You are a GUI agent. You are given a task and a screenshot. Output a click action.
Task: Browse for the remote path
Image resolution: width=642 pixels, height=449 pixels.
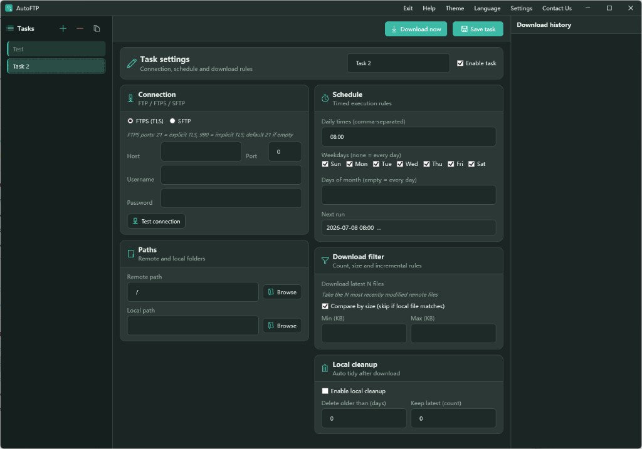pos(282,292)
